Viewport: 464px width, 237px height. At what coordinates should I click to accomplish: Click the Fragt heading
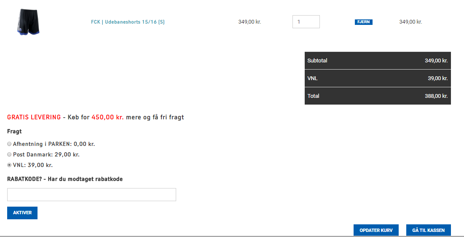click(14, 131)
